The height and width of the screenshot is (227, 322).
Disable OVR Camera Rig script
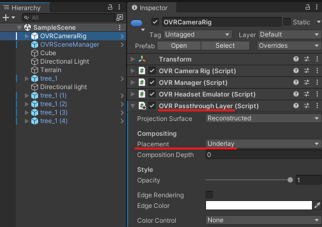[152, 71]
